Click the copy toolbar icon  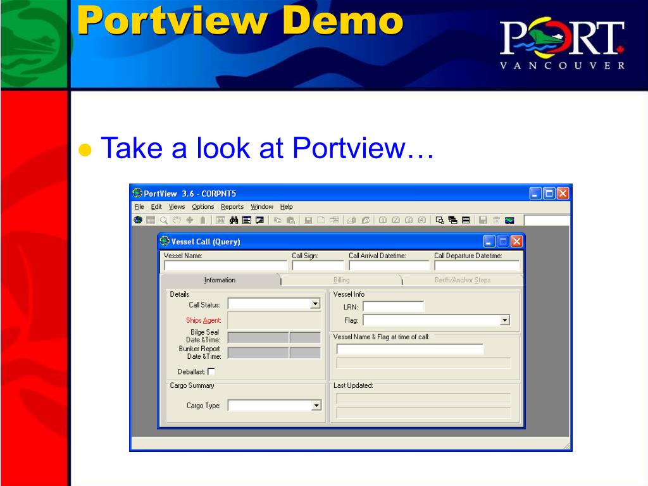(278, 220)
